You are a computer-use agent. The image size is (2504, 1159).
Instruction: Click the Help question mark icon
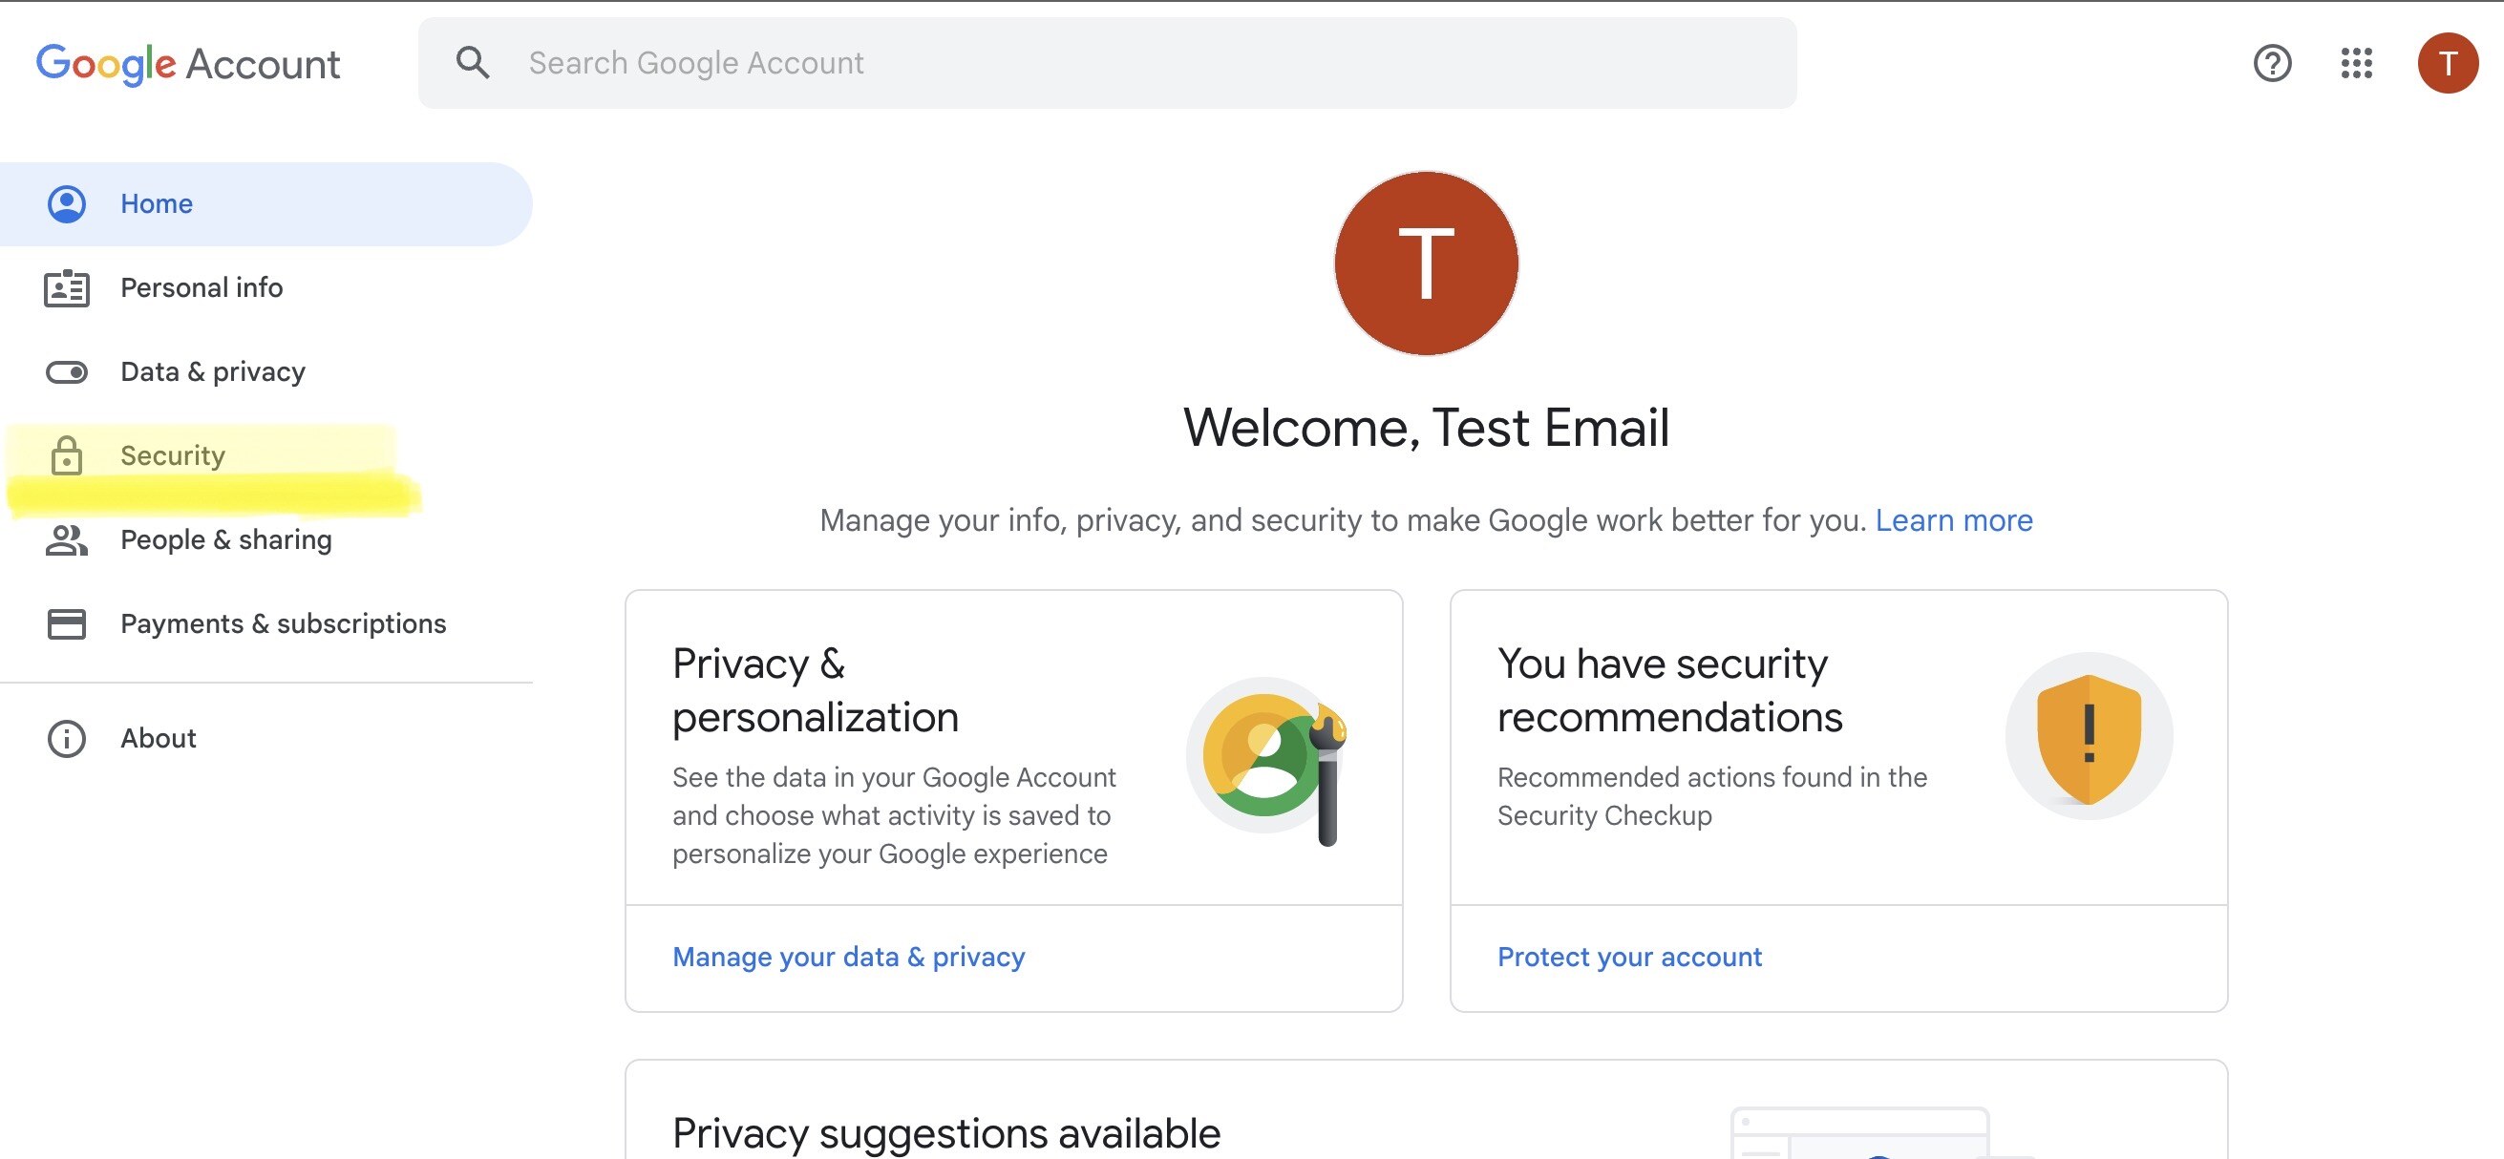2272,64
